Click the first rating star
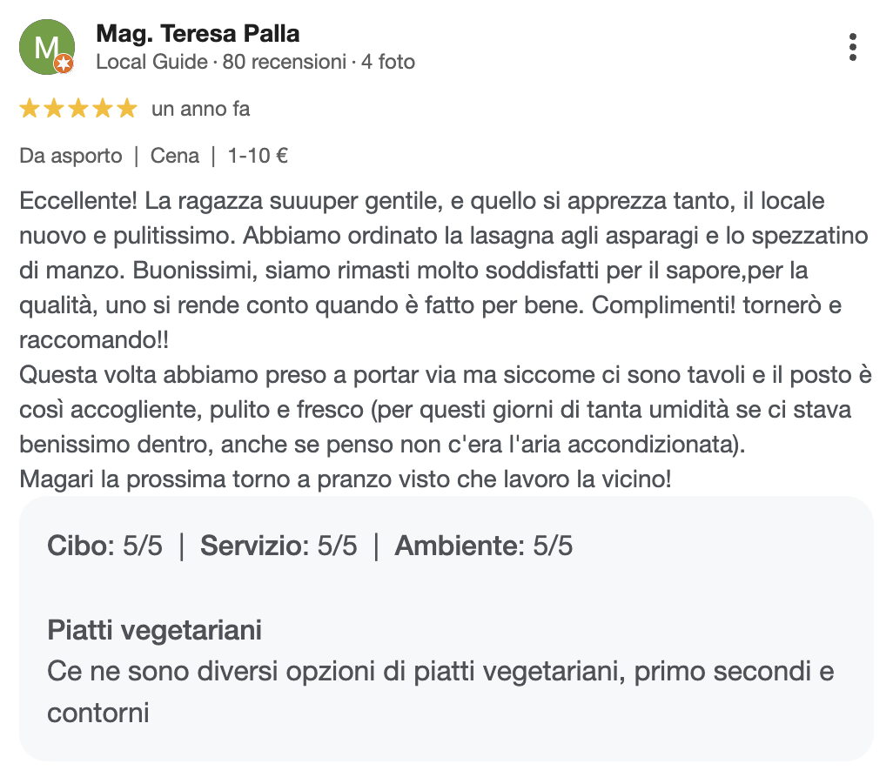 (30, 109)
